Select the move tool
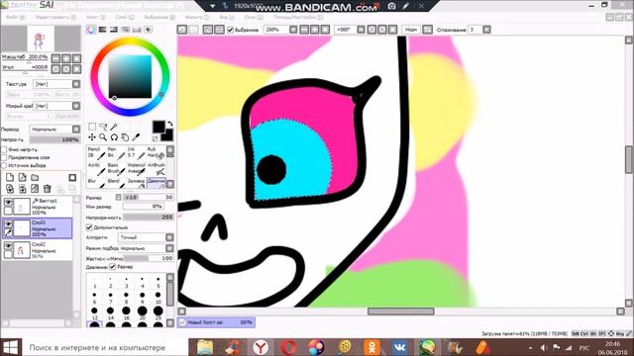 coord(92,137)
